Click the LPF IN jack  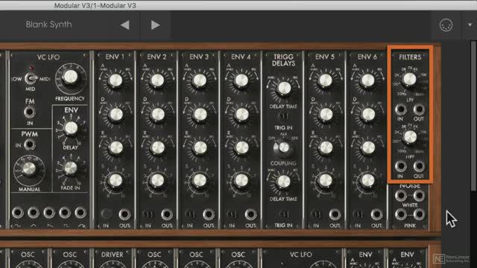click(x=400, y=109)
